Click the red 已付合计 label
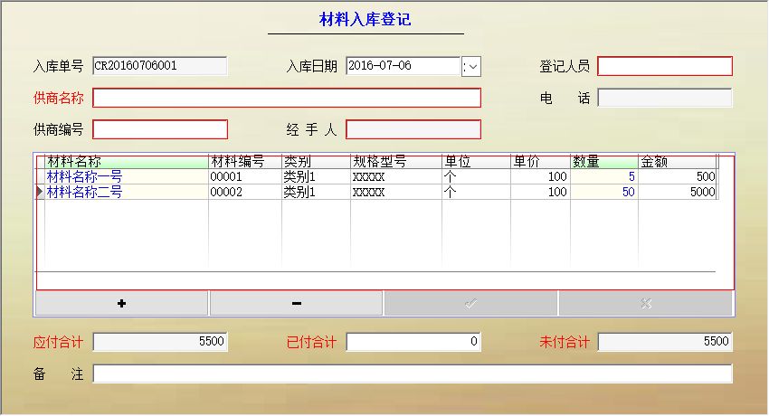769x416 pixels. pos(311,342)
